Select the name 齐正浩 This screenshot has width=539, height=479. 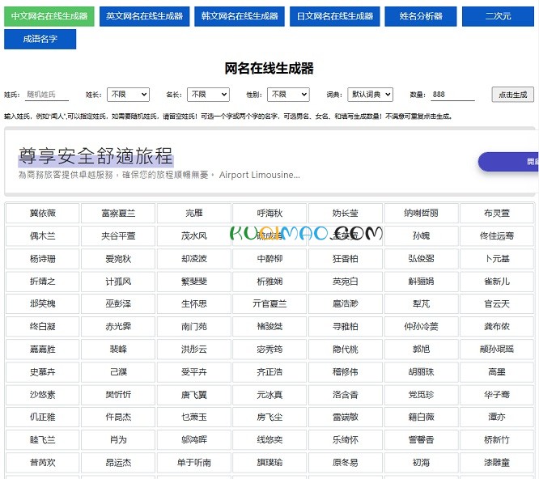(269, 372)
